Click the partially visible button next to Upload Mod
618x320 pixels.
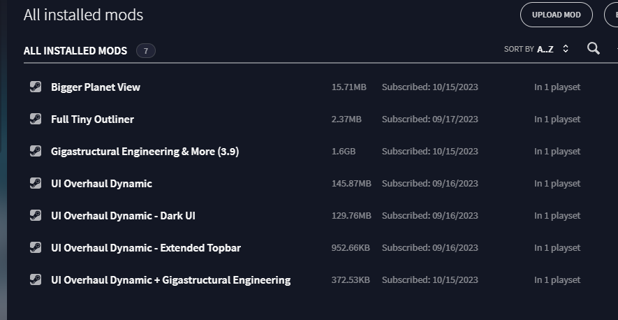click(612, 15)
